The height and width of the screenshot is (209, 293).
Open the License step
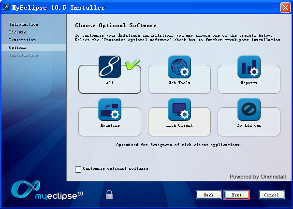click(x=17, y=32)
